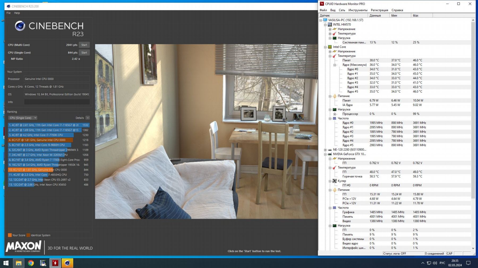Screen dimensions: 478x268
Task: Click the chipset icon beside INTEL HM570
Action: pyautogui.click(x=330, y=25)
